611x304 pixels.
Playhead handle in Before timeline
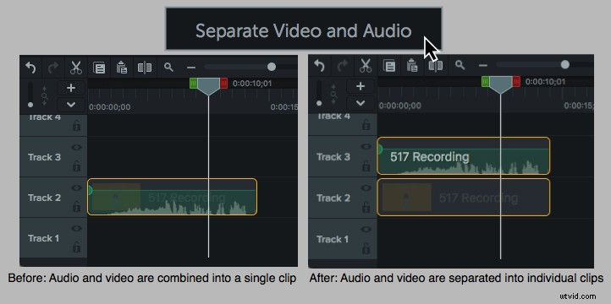(x=208, y=86)
